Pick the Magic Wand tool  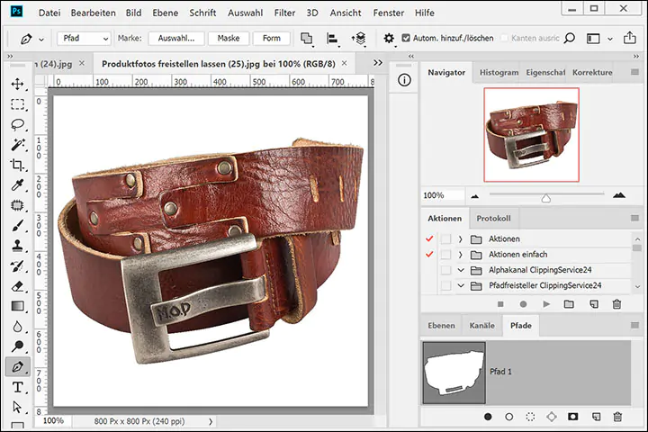coord(17,145)
